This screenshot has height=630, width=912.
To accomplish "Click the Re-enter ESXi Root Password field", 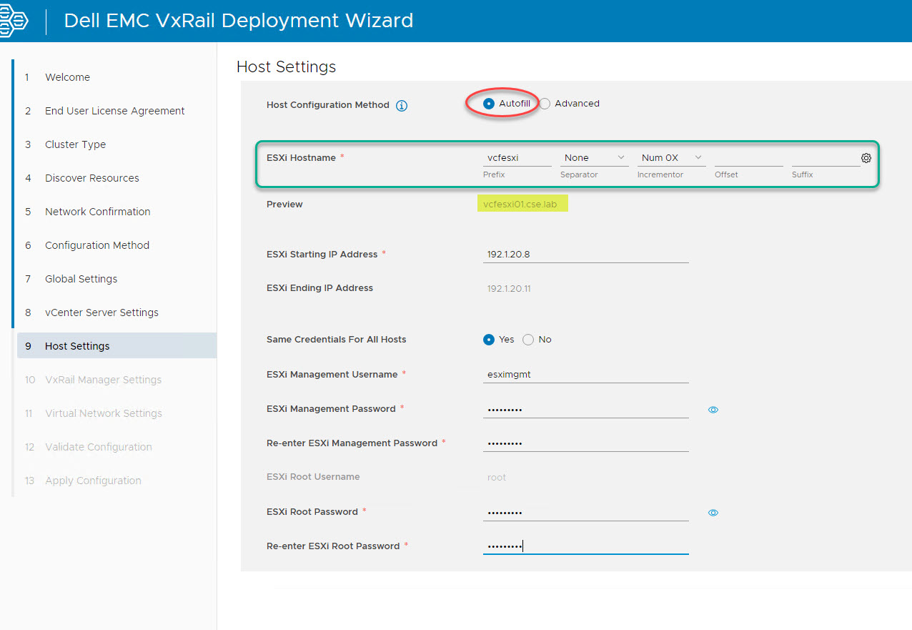I will pos(585,546).
